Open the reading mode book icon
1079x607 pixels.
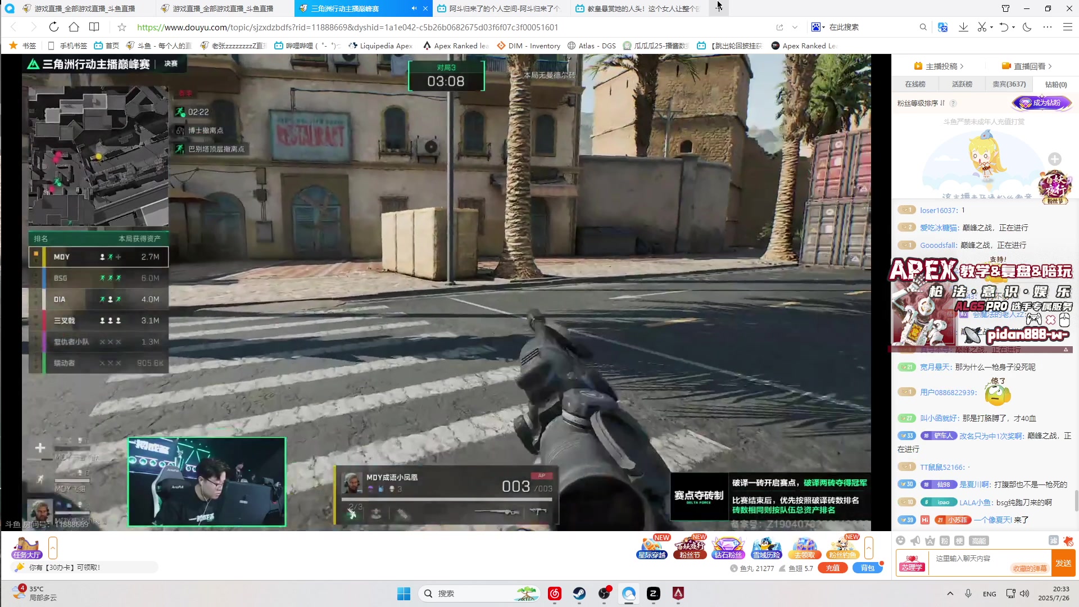pyautogui.click(x=94, y=27)
